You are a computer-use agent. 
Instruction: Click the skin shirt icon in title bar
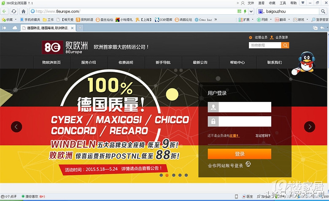[x=303, y=3]
